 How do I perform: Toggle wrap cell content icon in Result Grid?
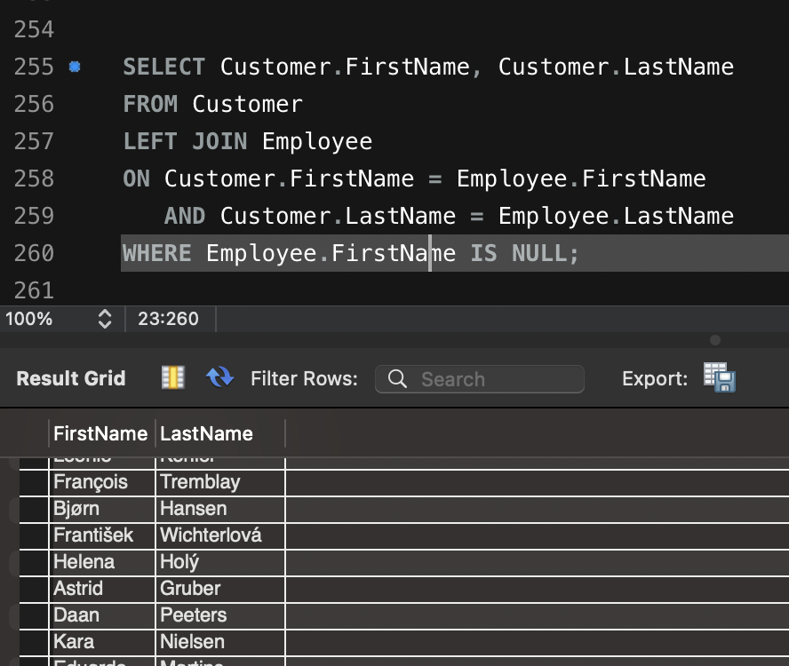(172, 377)
